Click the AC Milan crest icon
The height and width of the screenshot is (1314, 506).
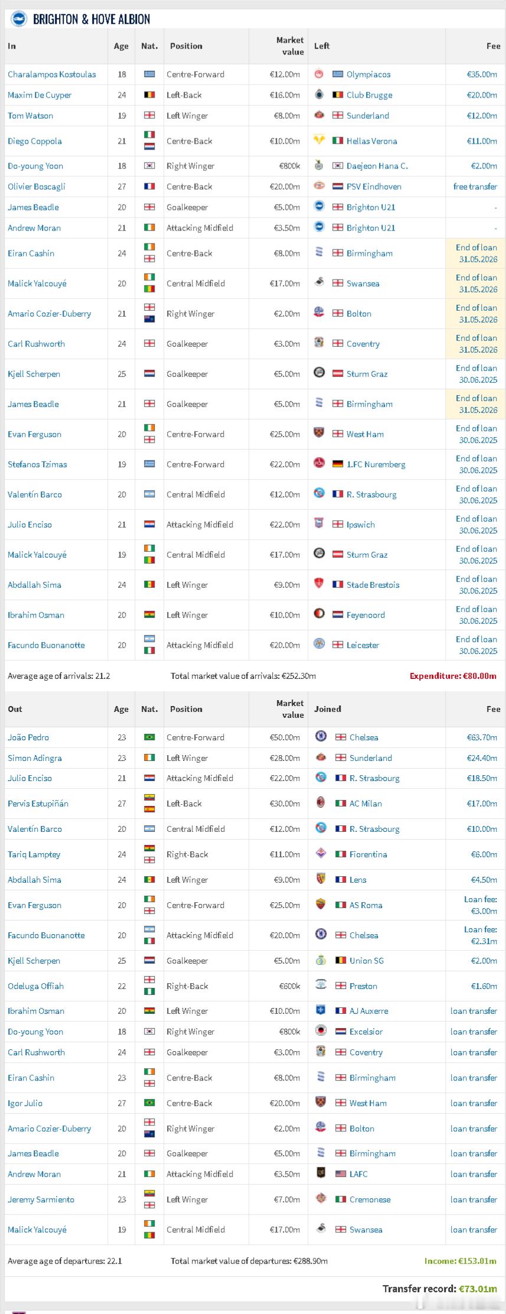click(321, 803)
